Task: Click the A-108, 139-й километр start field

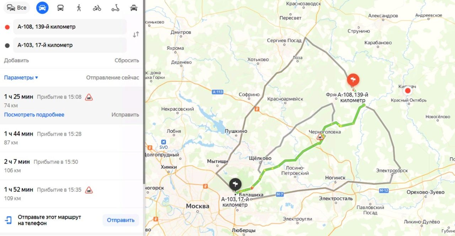Action: coord(70,27)
